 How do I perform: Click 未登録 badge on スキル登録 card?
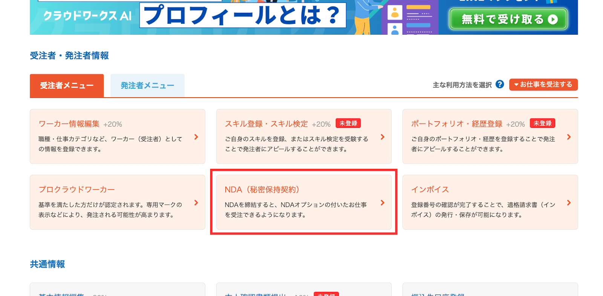point(348,123)
